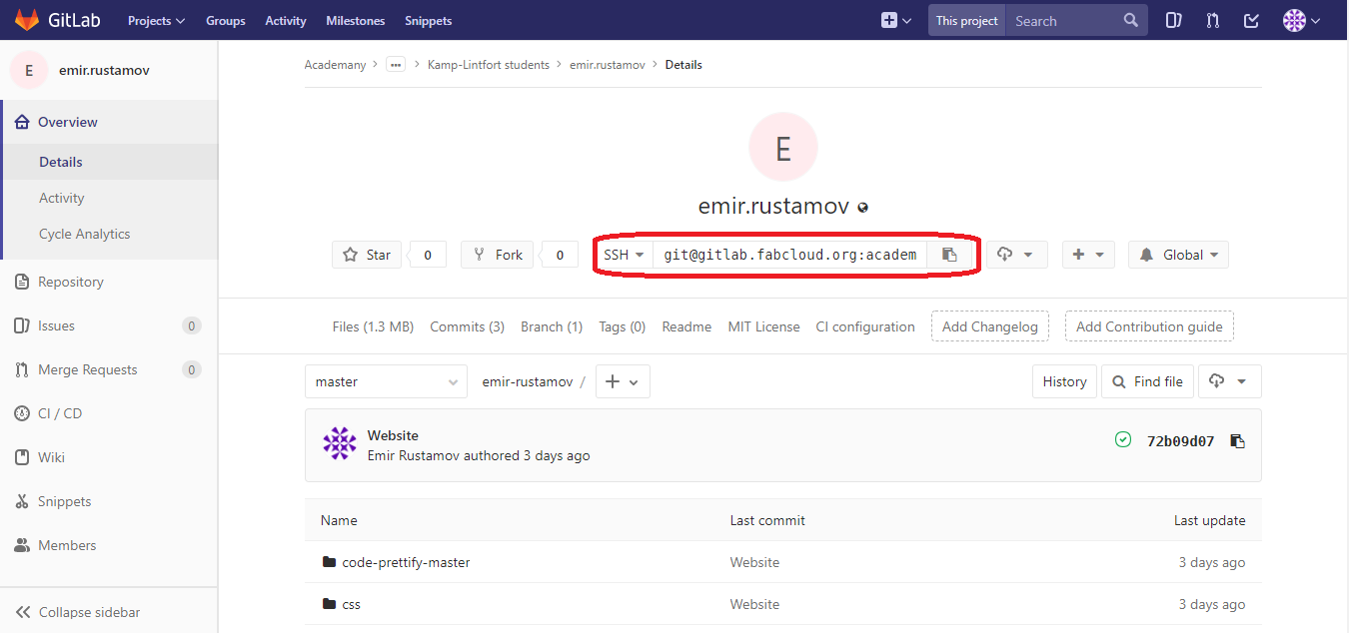Open Snippets in the top navigation

click(x=428, y=20)
